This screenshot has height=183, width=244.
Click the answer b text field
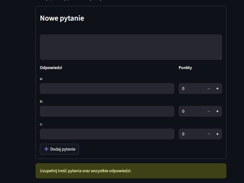[x=107, y=111]
